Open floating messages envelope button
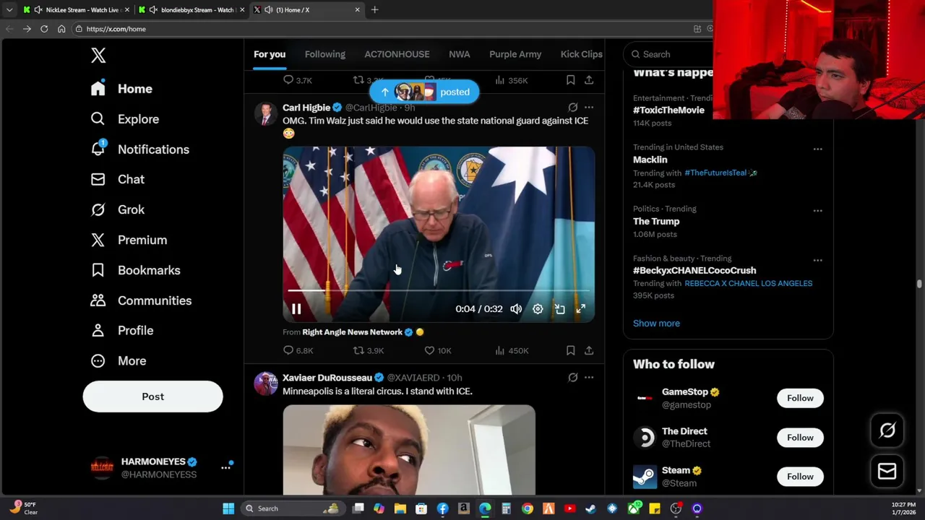The width and height of the screenshot is (925, 520). pos(887,472)
